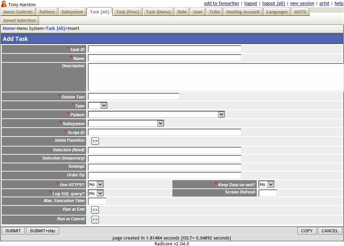Image resolution: width=344 pixels, height=246 pixels.
Task: Focus the Task ID text field
Action: click(x=164, y=49)
